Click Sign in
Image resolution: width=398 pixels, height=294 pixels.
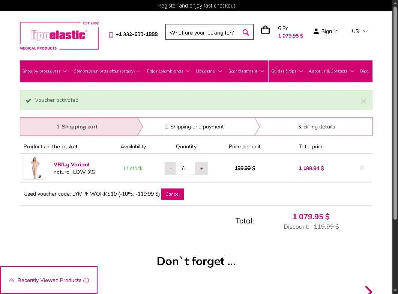pyautogui.click(x=329, y=31)
